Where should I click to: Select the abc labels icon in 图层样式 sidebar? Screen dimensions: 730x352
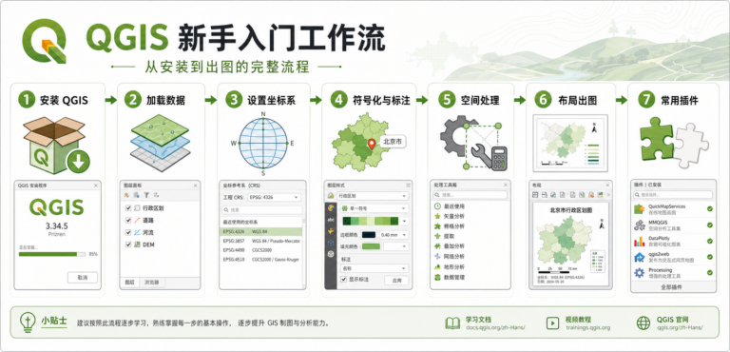(x=331, y=219)
